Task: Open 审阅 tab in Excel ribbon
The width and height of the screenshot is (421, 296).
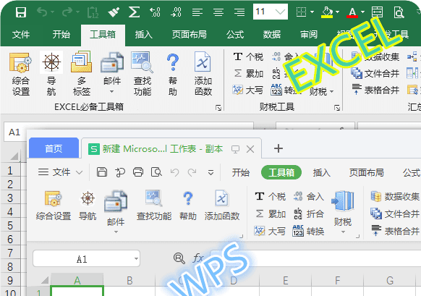Action: point(309,35)
